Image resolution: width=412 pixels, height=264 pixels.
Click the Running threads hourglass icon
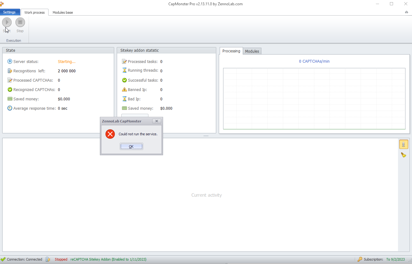coord(124,70)
